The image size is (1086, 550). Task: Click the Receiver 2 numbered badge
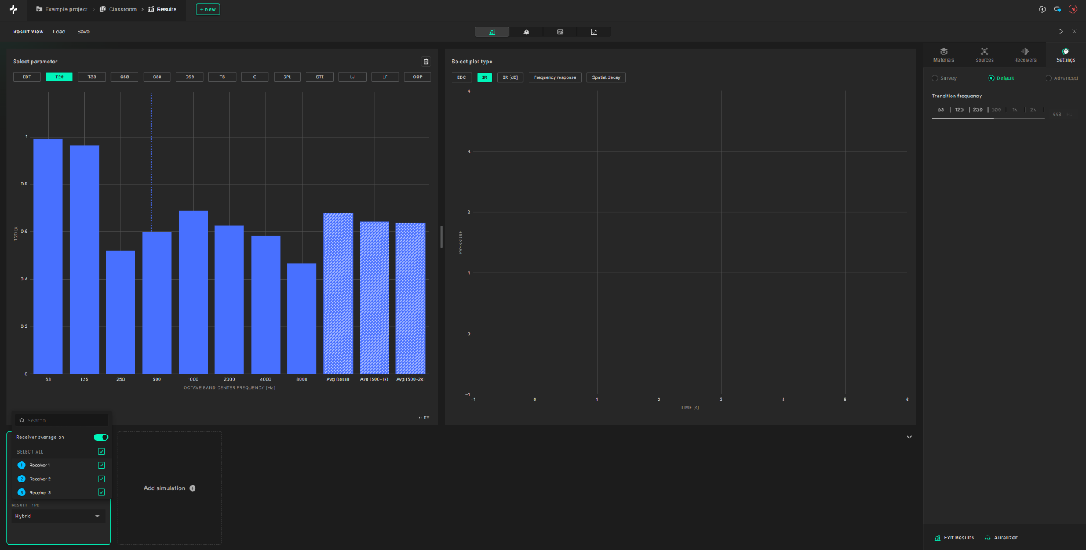click(x=22, y=479)
